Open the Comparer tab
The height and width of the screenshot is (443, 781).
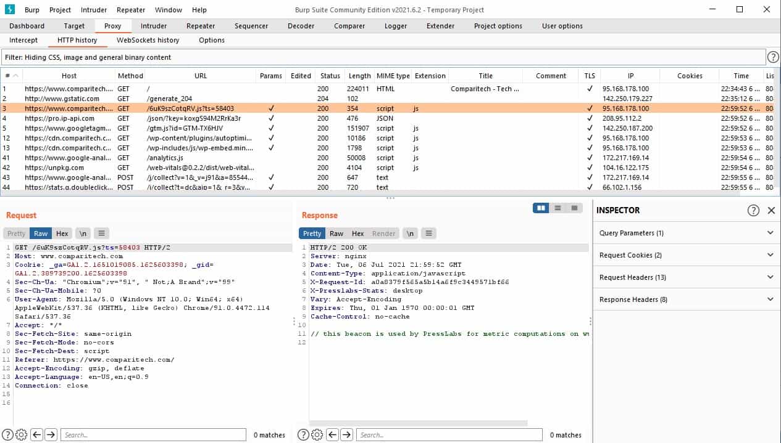349,26
